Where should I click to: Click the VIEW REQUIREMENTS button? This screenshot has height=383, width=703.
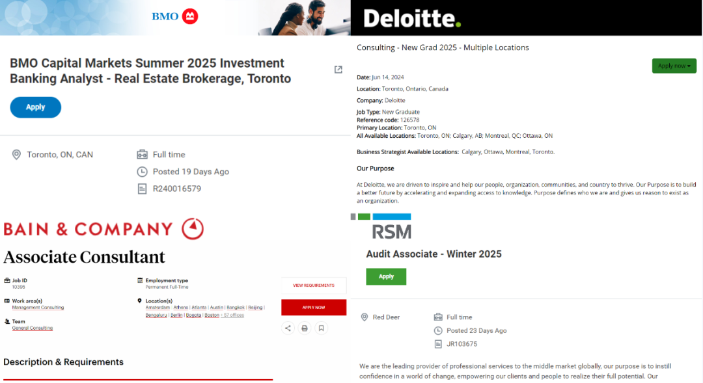(x=314, y=285)
